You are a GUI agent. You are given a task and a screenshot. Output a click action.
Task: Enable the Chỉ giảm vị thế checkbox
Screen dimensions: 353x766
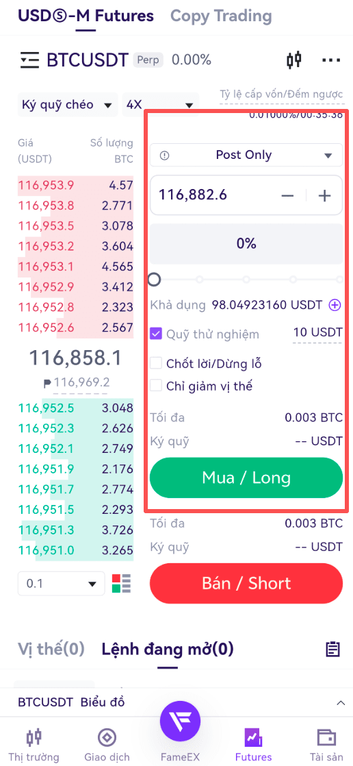tap(156, 386)
